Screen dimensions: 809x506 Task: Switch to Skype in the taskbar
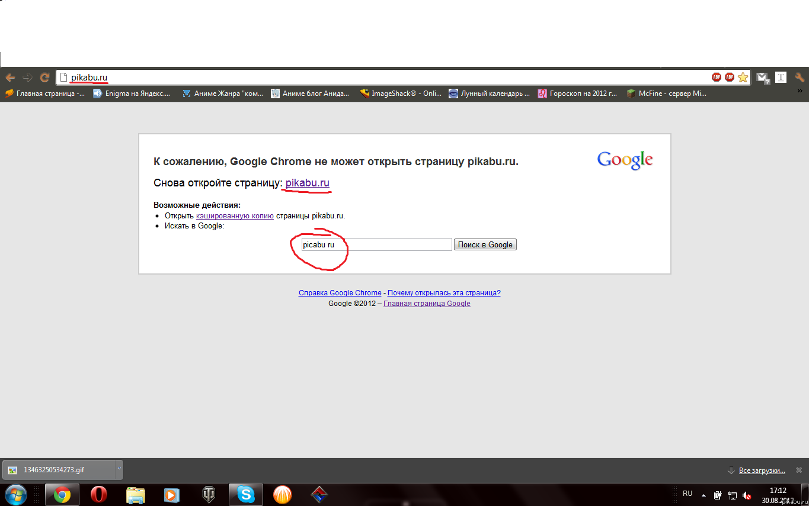245,495
